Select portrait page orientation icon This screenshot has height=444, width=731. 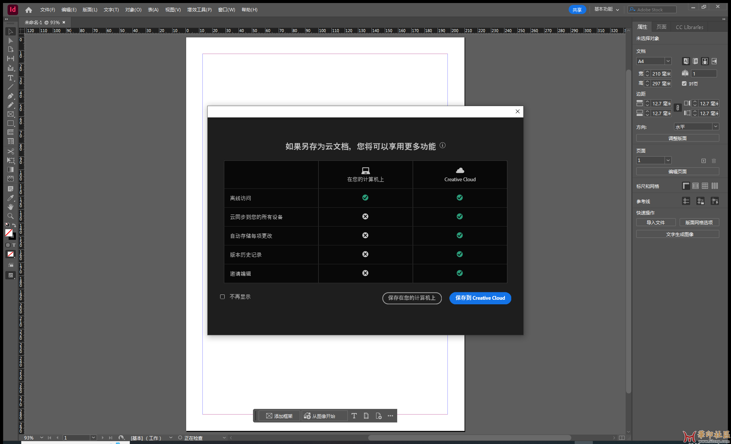[x=705, y=61]
